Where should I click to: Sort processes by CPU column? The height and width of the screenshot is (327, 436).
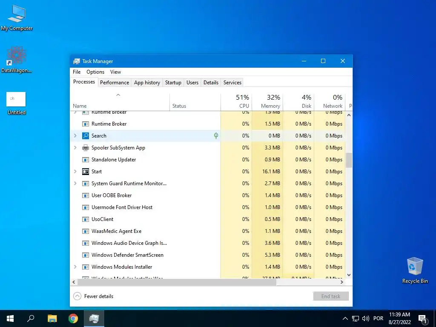click(x=236, y=101)
